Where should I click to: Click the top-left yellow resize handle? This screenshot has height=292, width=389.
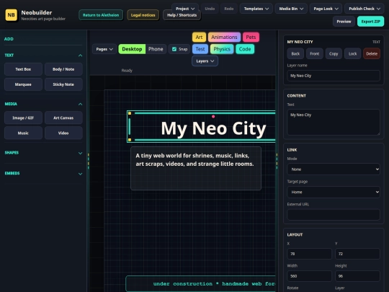point(130,113)
